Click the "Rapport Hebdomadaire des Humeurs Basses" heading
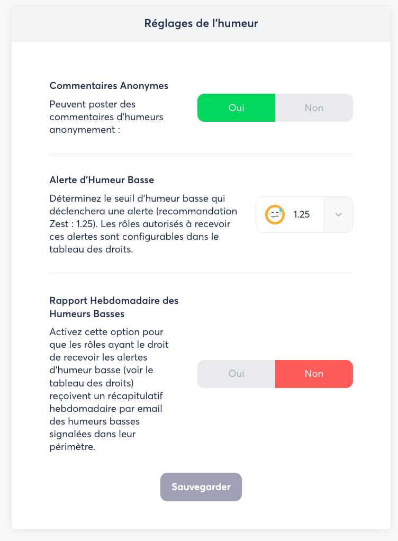The width and height of the screenshot is (398, 541). pos(114,307)
